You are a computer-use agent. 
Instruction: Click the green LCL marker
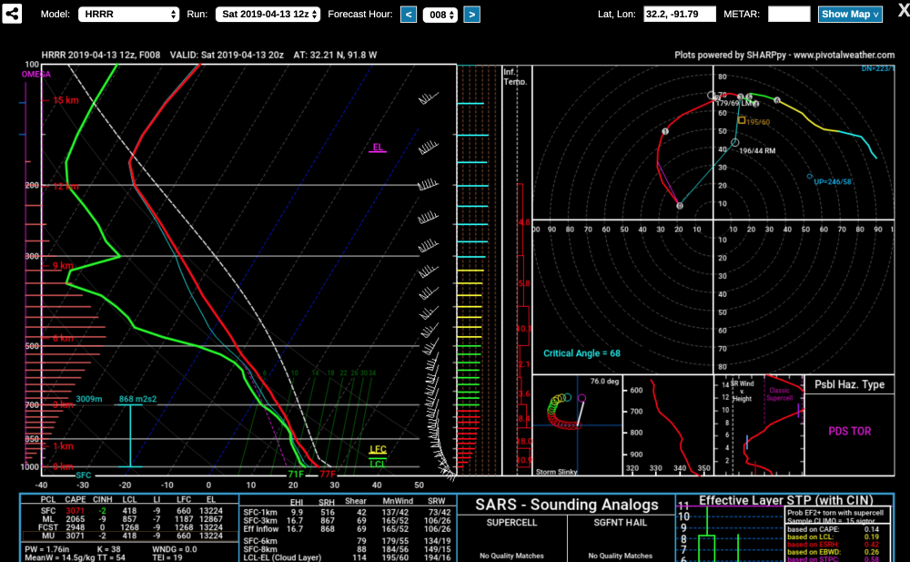tap(378, 464)
